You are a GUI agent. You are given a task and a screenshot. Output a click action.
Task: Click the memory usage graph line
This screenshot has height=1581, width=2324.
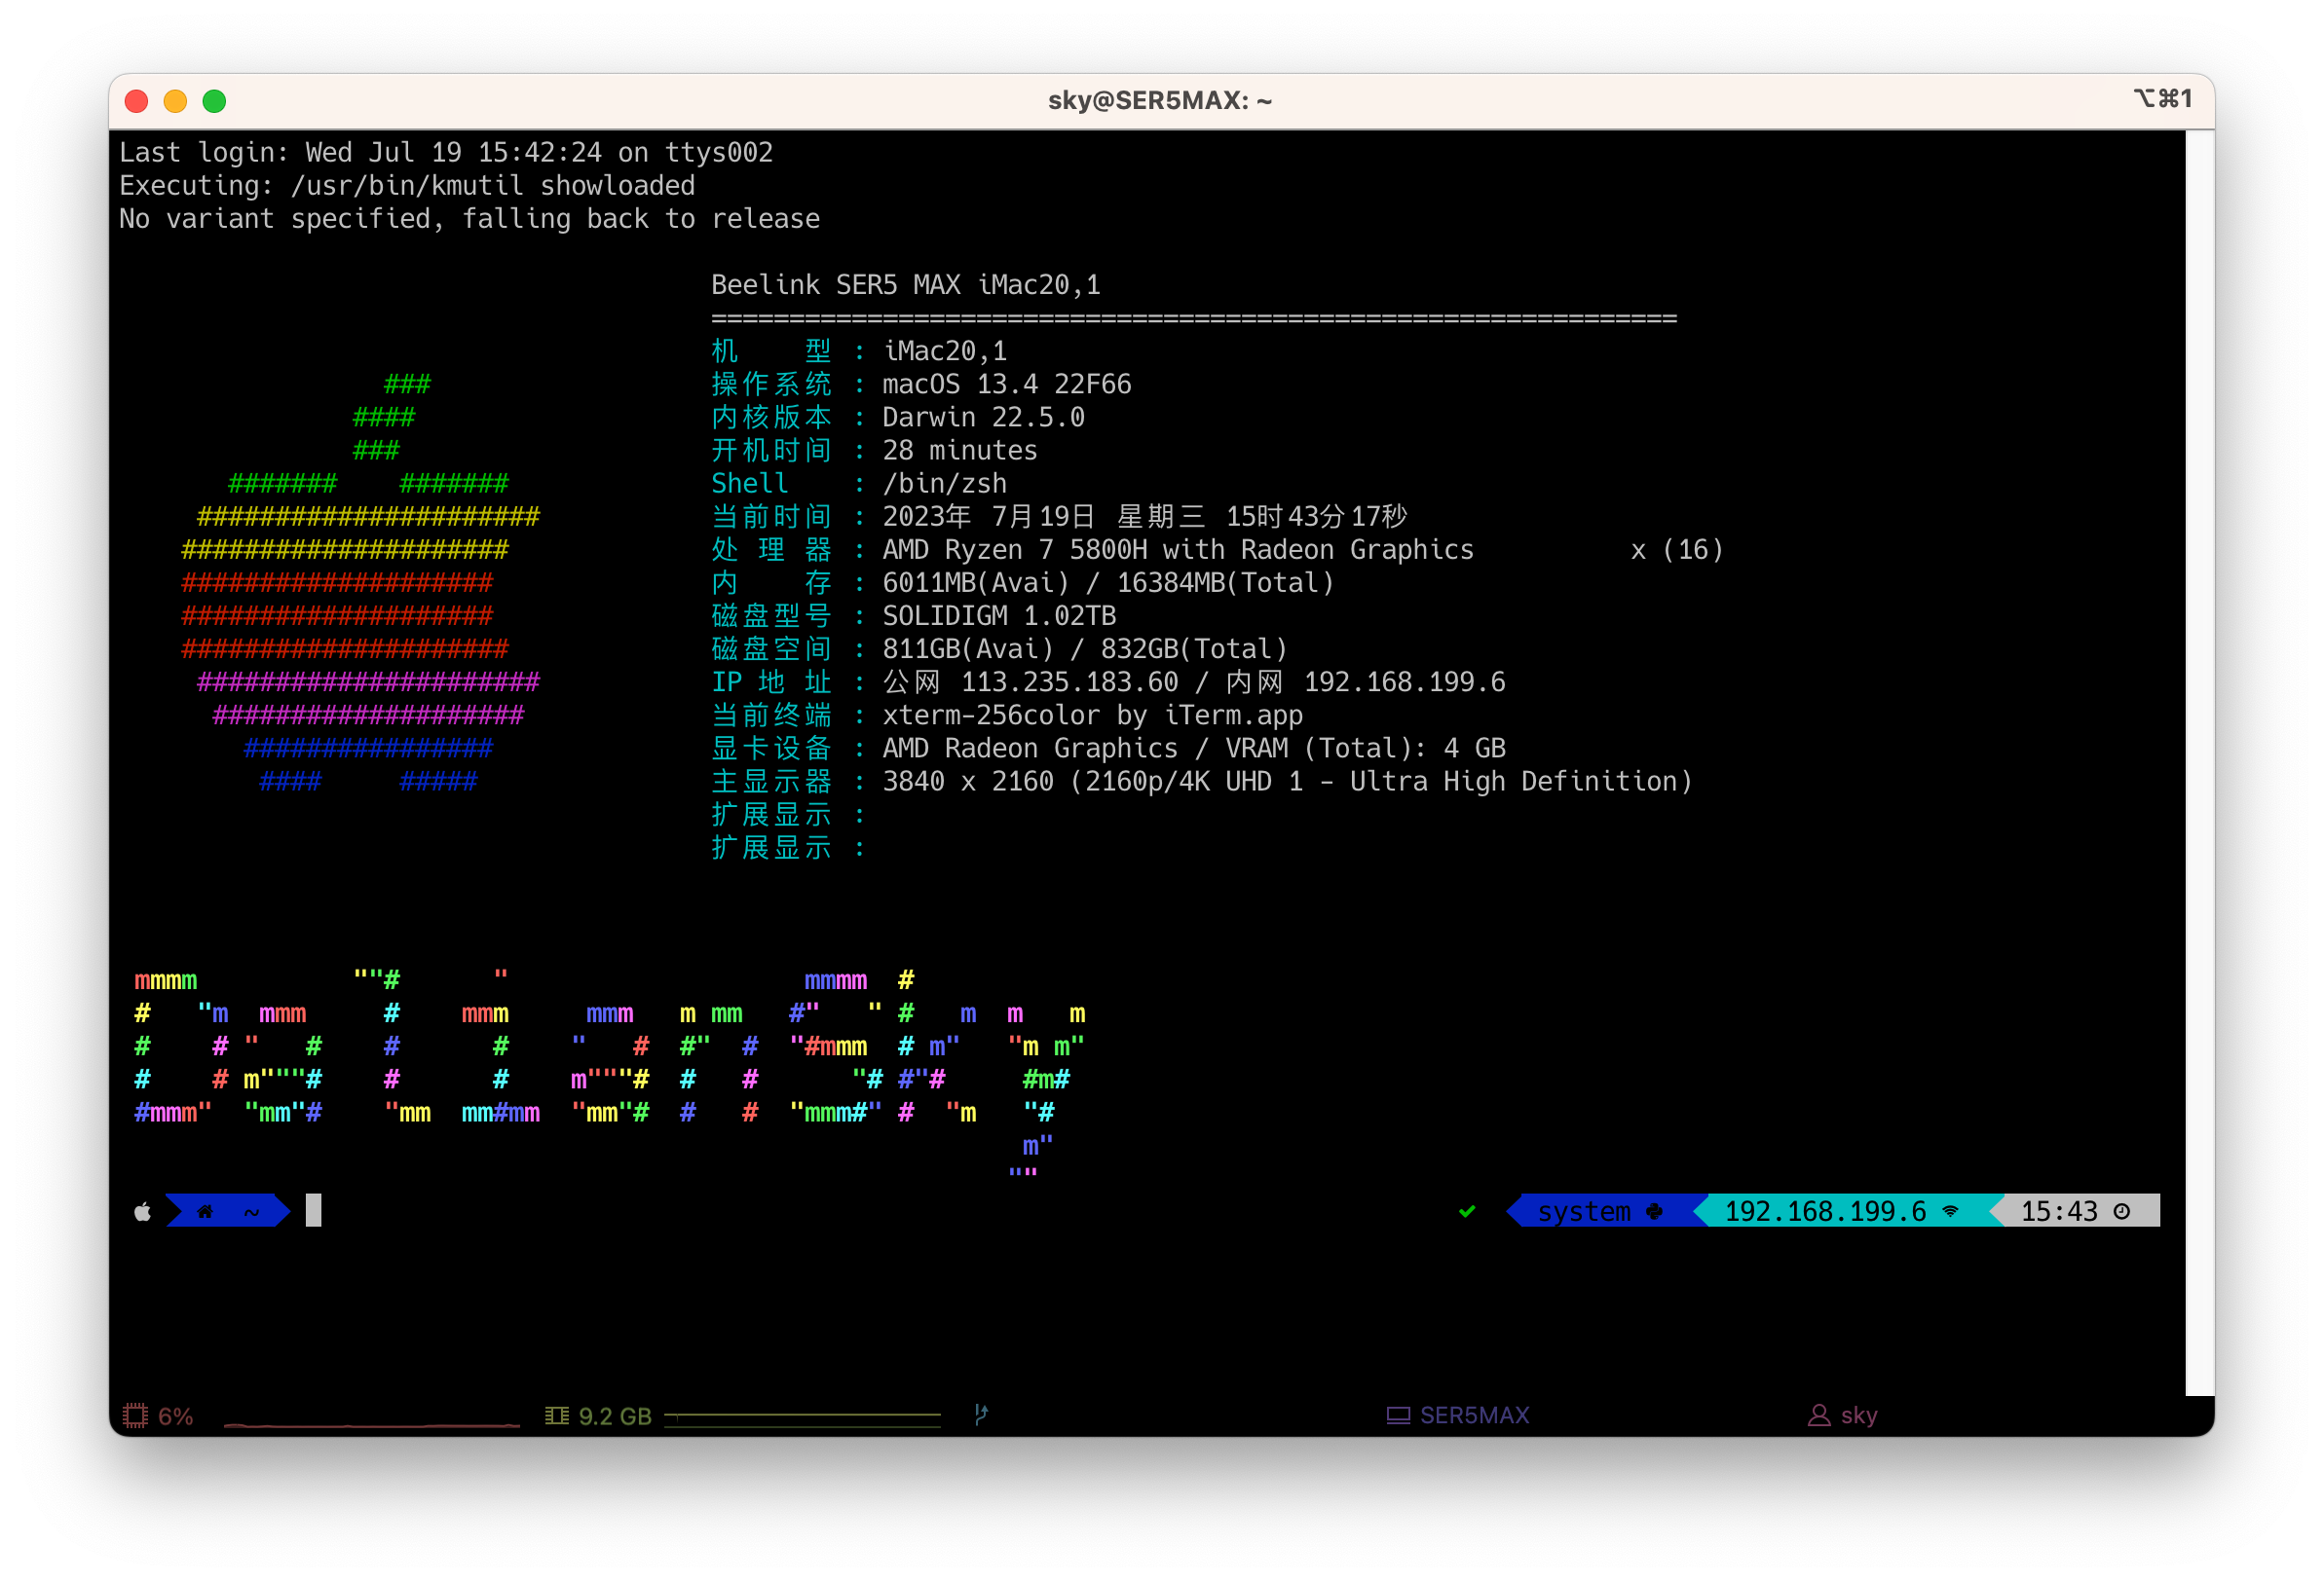coord(802,1416)
